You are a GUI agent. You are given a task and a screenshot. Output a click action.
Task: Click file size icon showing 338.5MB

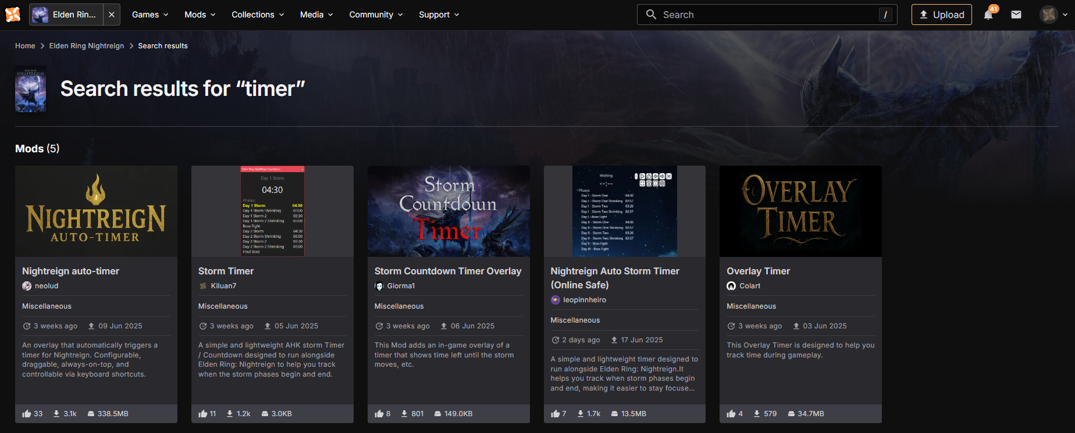tap(91, 414)
